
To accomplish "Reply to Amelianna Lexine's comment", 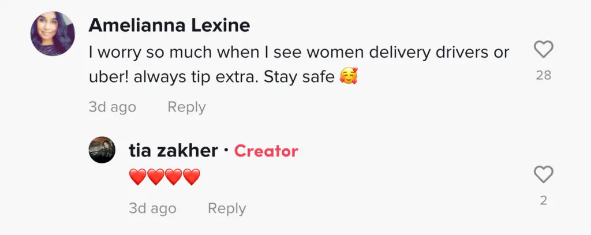I will point(186,107).
